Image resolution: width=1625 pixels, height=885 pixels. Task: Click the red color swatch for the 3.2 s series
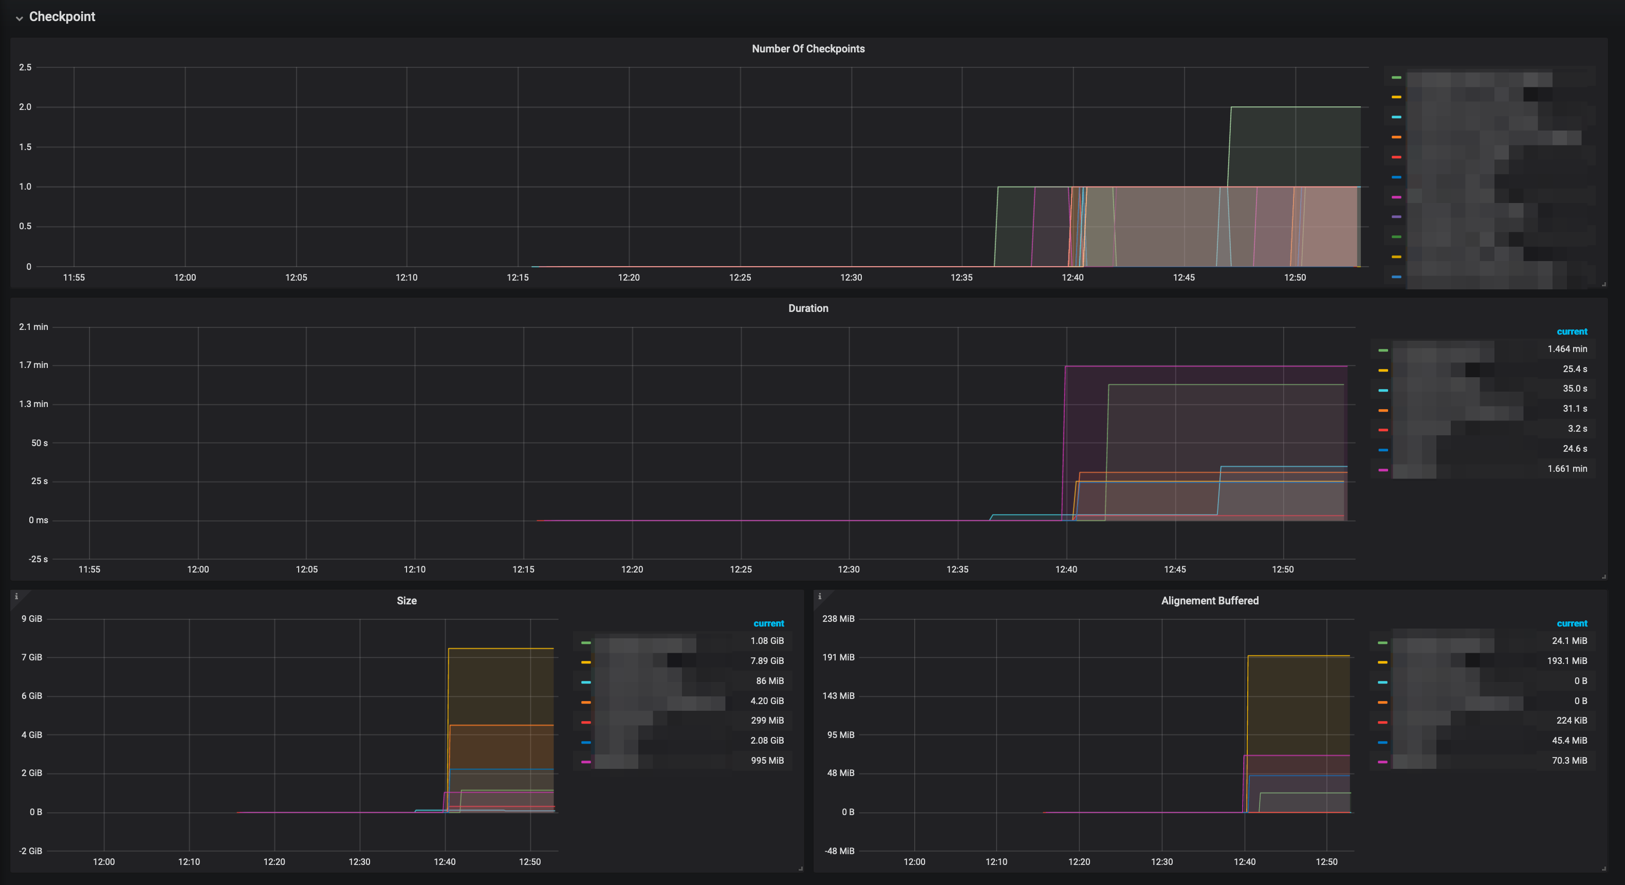[1383, 430]
